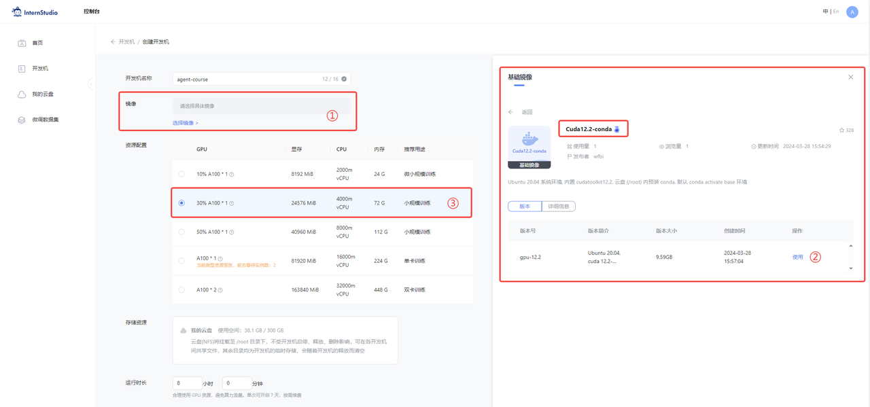Switch to the 版本 tab
This screenshot has width=870, height=407.
click(524, 207)
